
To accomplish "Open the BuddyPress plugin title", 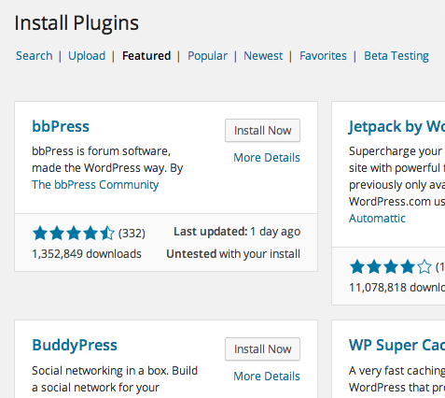I will [75, 345].
